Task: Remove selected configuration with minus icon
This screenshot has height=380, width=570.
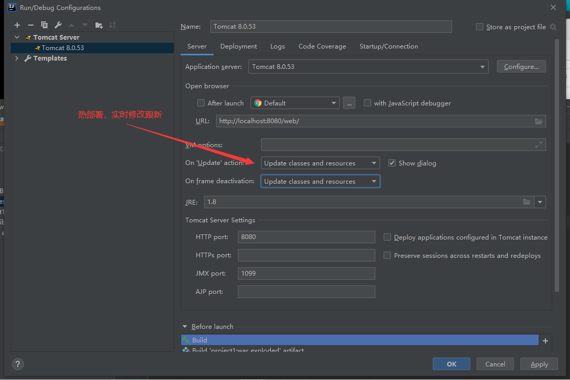Action: 30,25
